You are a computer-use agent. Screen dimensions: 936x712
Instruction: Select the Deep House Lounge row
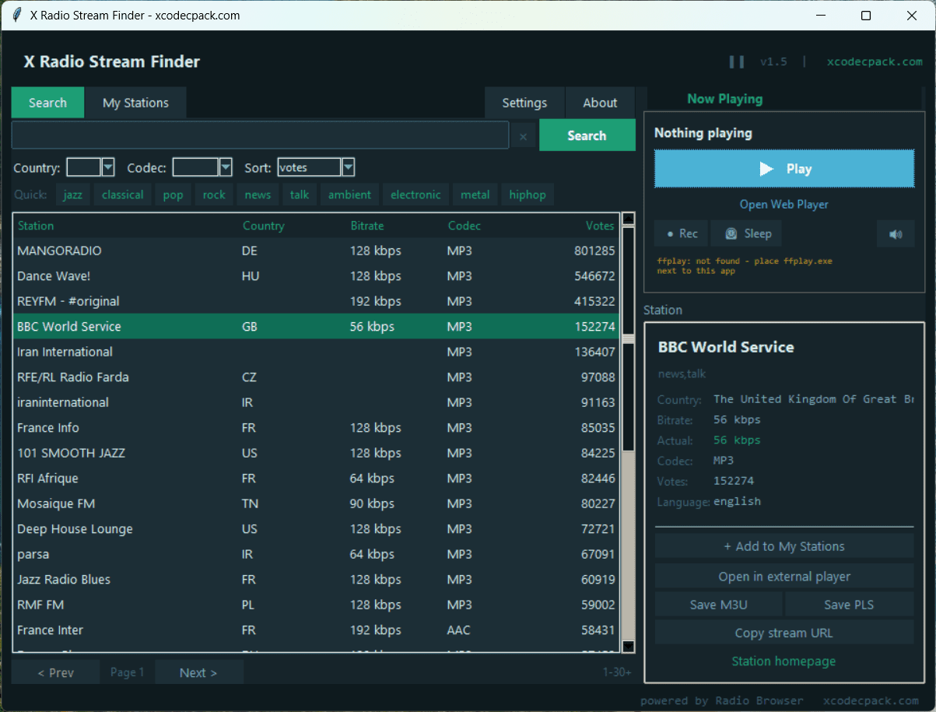(317, 529)
